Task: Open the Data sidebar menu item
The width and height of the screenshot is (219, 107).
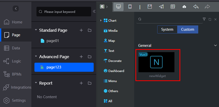Action: (16, 48)
